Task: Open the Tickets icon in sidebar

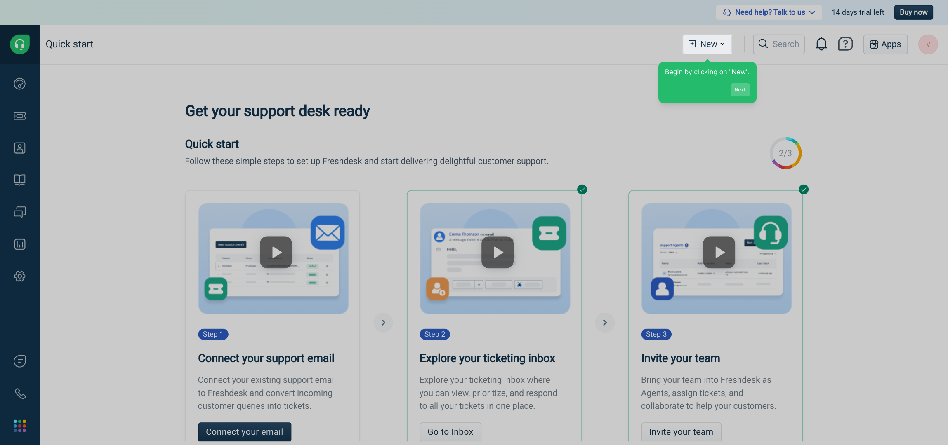Action: (20, 116)
